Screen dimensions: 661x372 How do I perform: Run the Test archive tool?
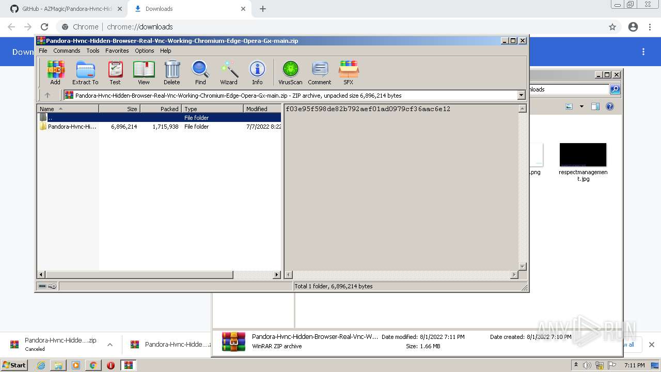pyautogui.click(x=115, y=73)
